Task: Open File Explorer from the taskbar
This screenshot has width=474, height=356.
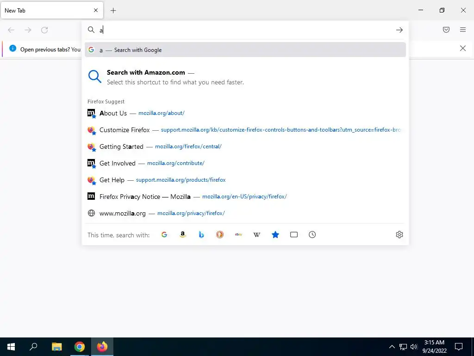Action: 56,347
